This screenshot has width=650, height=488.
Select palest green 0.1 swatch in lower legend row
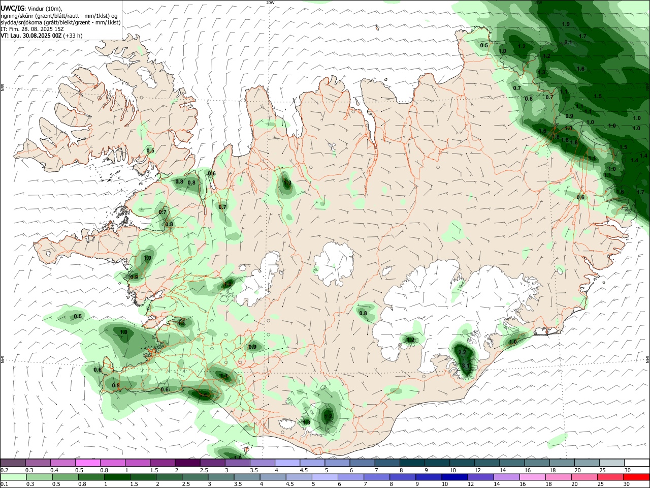[13, 477]
